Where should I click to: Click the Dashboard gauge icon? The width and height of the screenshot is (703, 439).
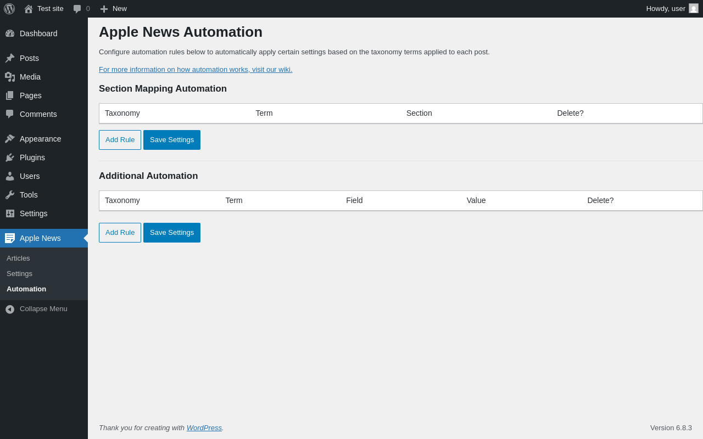click(x=10, y=33)
